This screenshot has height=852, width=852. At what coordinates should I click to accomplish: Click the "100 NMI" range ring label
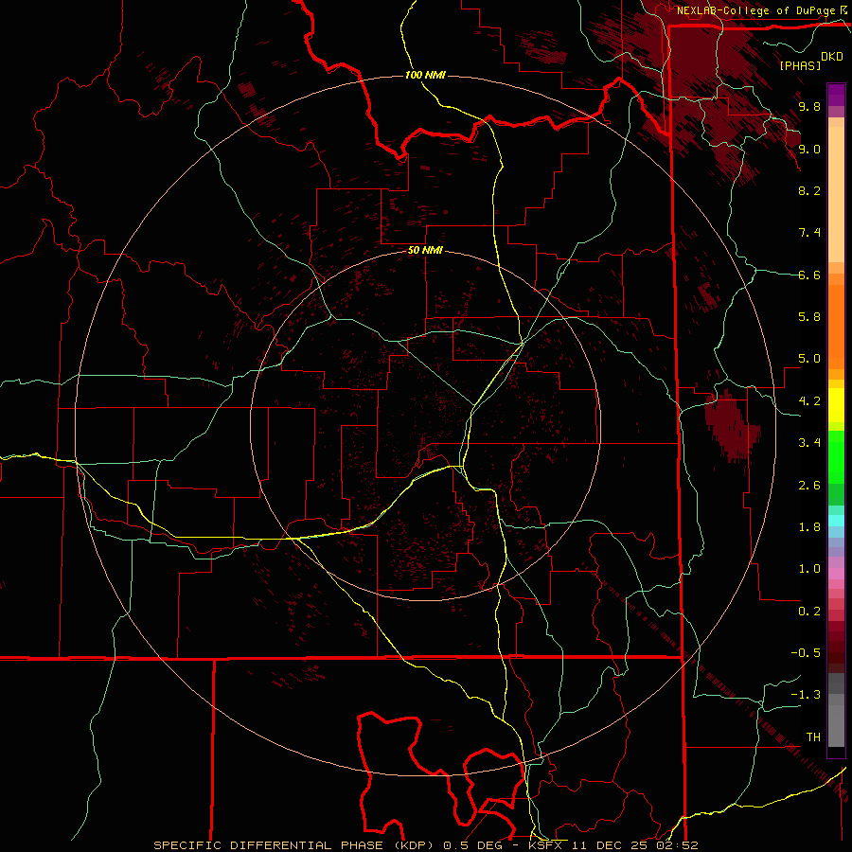click(425, 75)
